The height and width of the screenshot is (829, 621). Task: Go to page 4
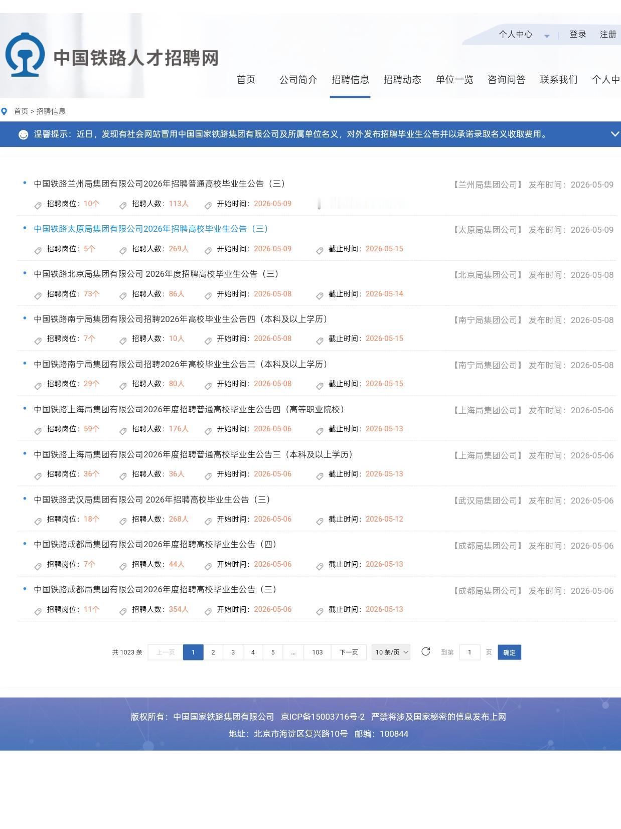253,652
